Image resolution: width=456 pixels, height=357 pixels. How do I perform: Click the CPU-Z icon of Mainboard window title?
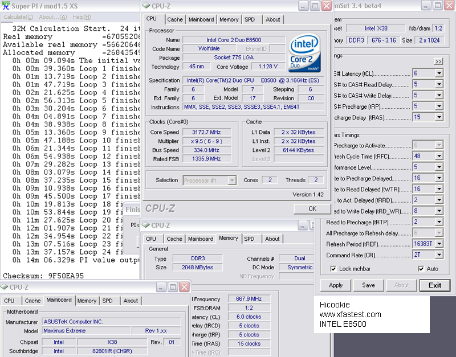[4, 287]
